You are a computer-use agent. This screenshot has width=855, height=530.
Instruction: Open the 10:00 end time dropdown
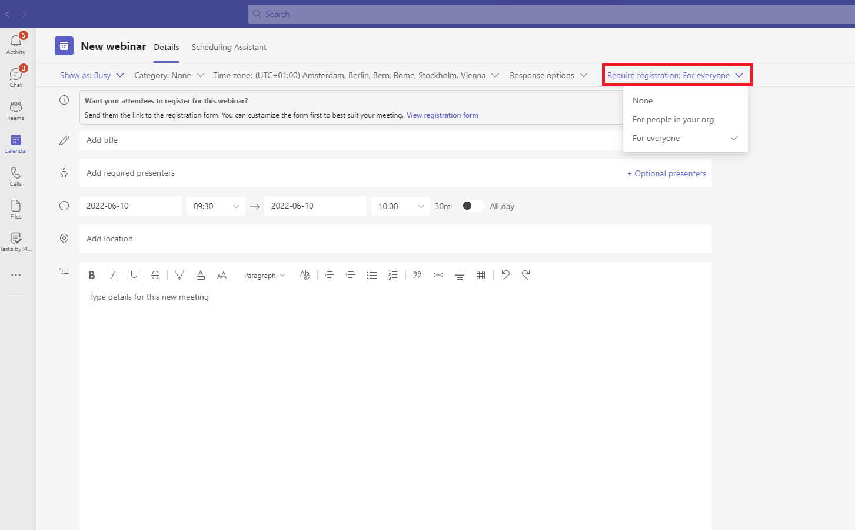click(401, 206)
